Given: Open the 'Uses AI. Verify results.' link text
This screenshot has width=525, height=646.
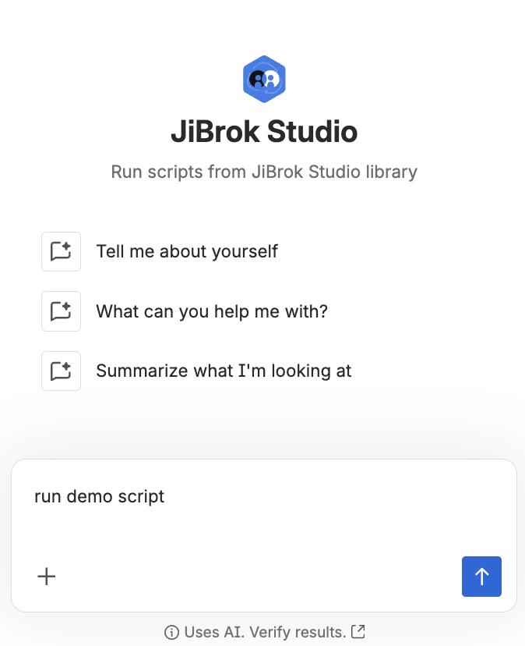Looking at the screenshot, I should (x=265, y=632).
